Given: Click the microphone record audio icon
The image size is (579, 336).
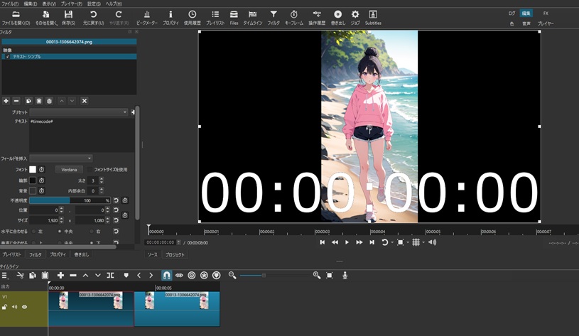Looking at the screenshot, I should [345, 275].
